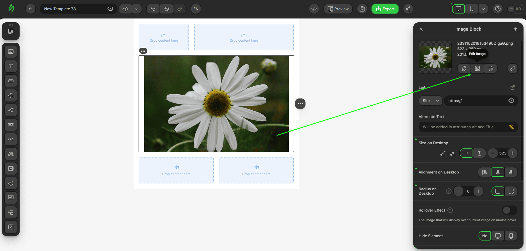Click the share icon in top toolbar
This screenshot has width=526, height=251.
coord(408,9)
